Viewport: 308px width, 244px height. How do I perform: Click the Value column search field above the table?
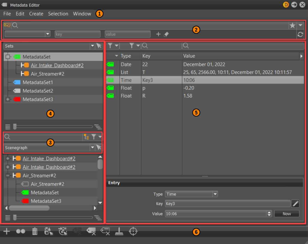243,46
